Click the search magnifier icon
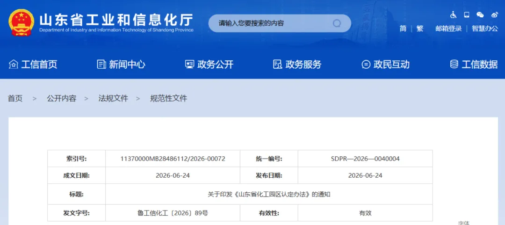The width and height of the screenshot is (505, 225). (337, 23)
